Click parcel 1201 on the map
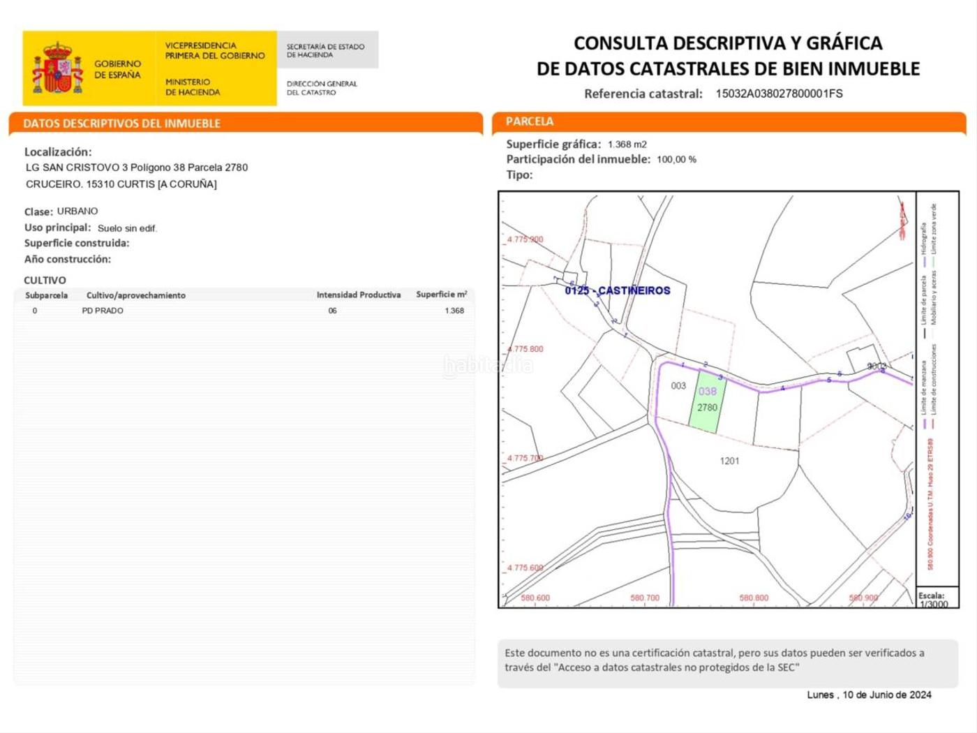The height and width of the screenshot is (733, 977). (x=729, y=461)
